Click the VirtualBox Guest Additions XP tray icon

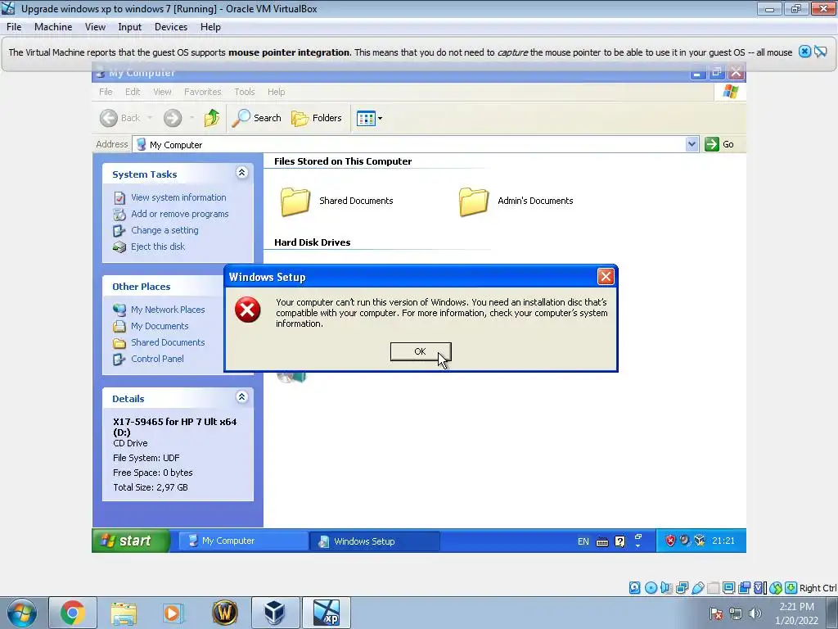click(x=699, y=541)
